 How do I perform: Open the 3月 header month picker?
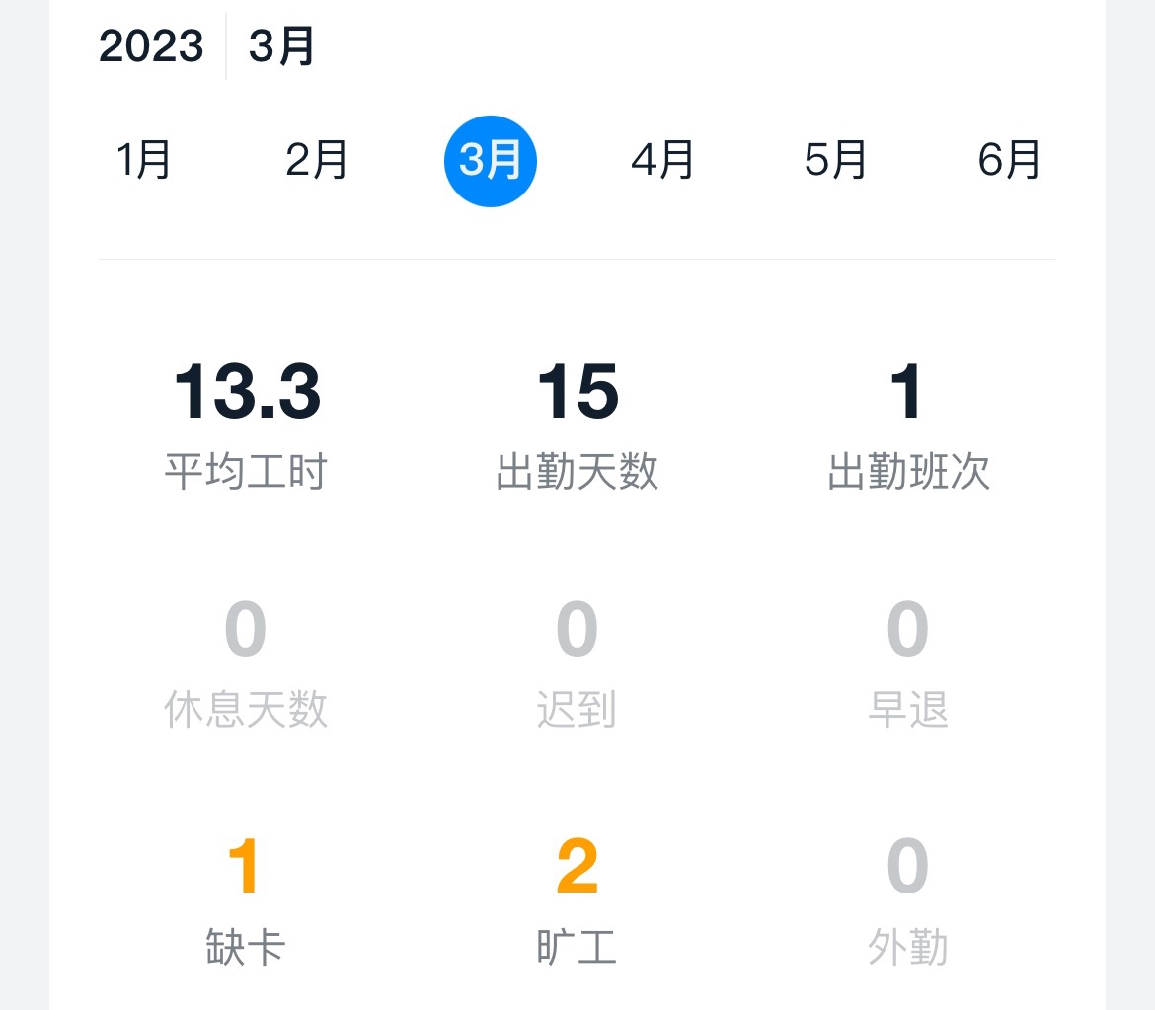click(x=281, y=45)
